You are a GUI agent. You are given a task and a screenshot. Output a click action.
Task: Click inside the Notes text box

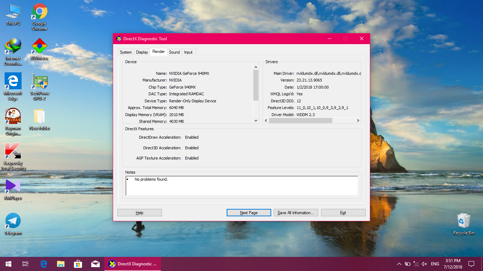pyautogui.click(x=242, y=186)
